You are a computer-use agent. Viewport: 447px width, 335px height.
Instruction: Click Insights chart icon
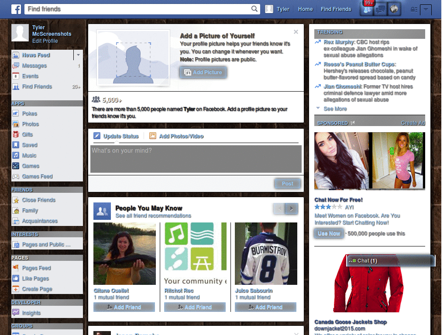(x=16, y=312)
